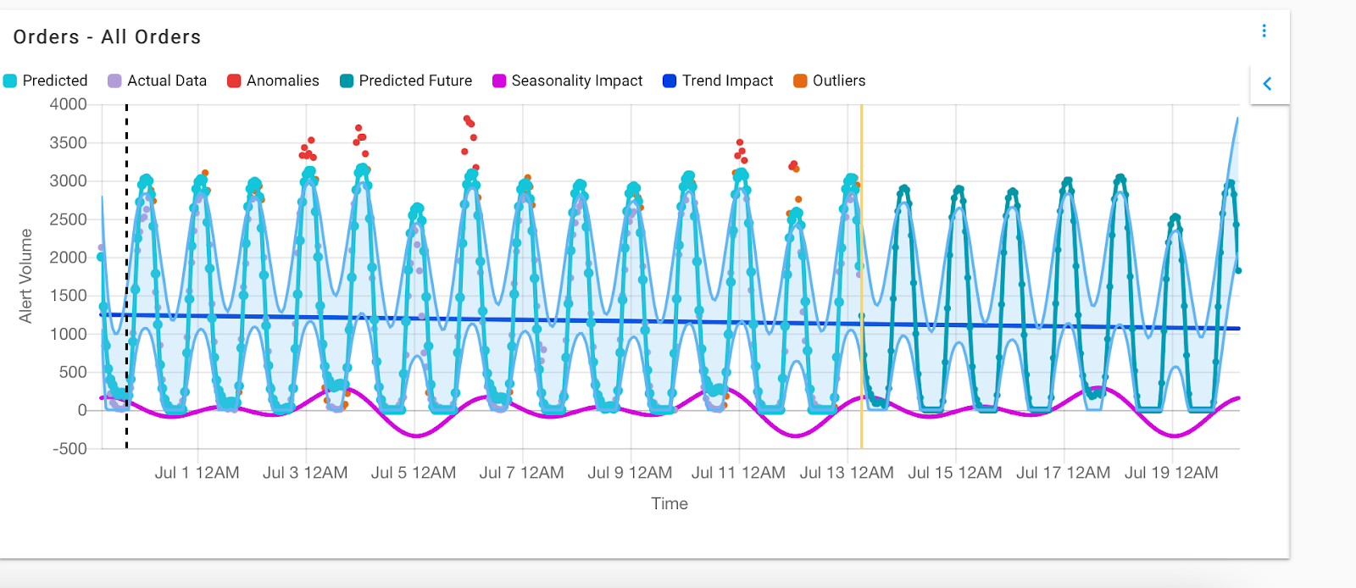The height and width of the screenshot is (588, 1356).
Task: Click the magenta Seasonality Impact swatch
Action: (x=499, y=80)
